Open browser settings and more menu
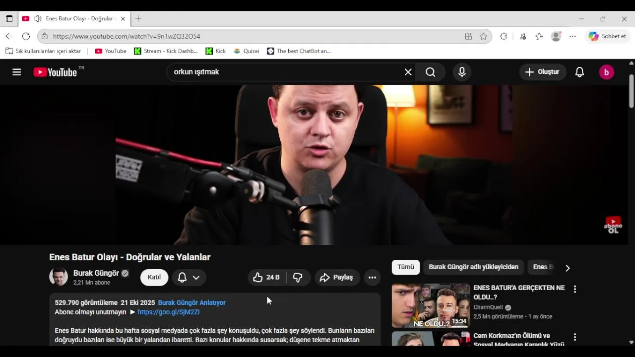 pos(572,36)
